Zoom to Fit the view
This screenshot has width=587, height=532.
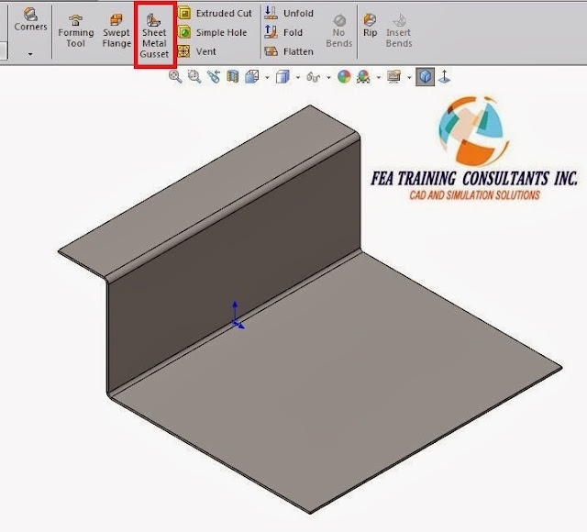coord(175,76)
